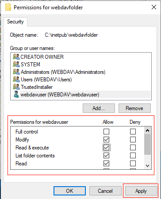The image size is (161, 199).
Task: Click the Remove button
Action: pos(134,108)
